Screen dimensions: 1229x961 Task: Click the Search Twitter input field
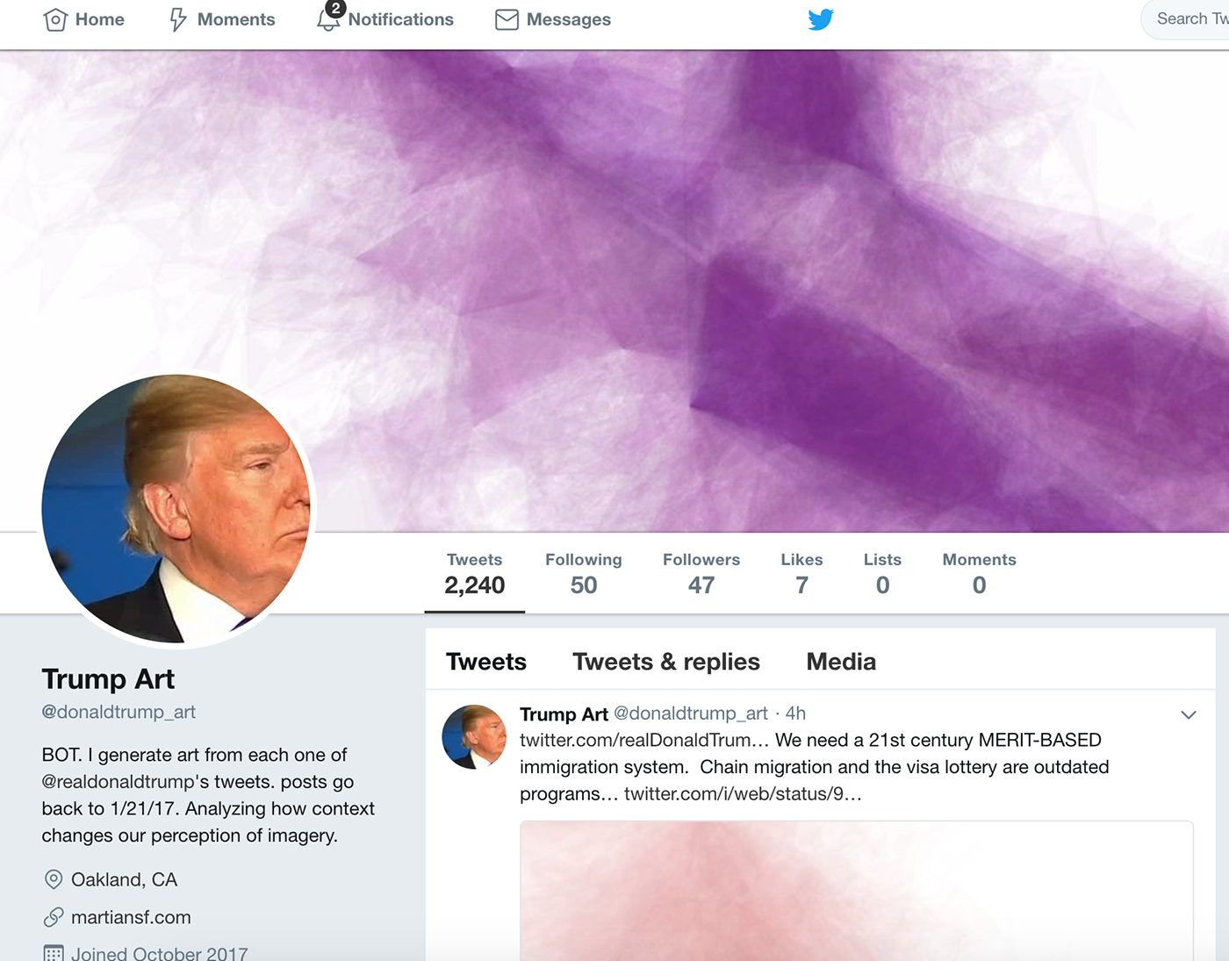1187,19
